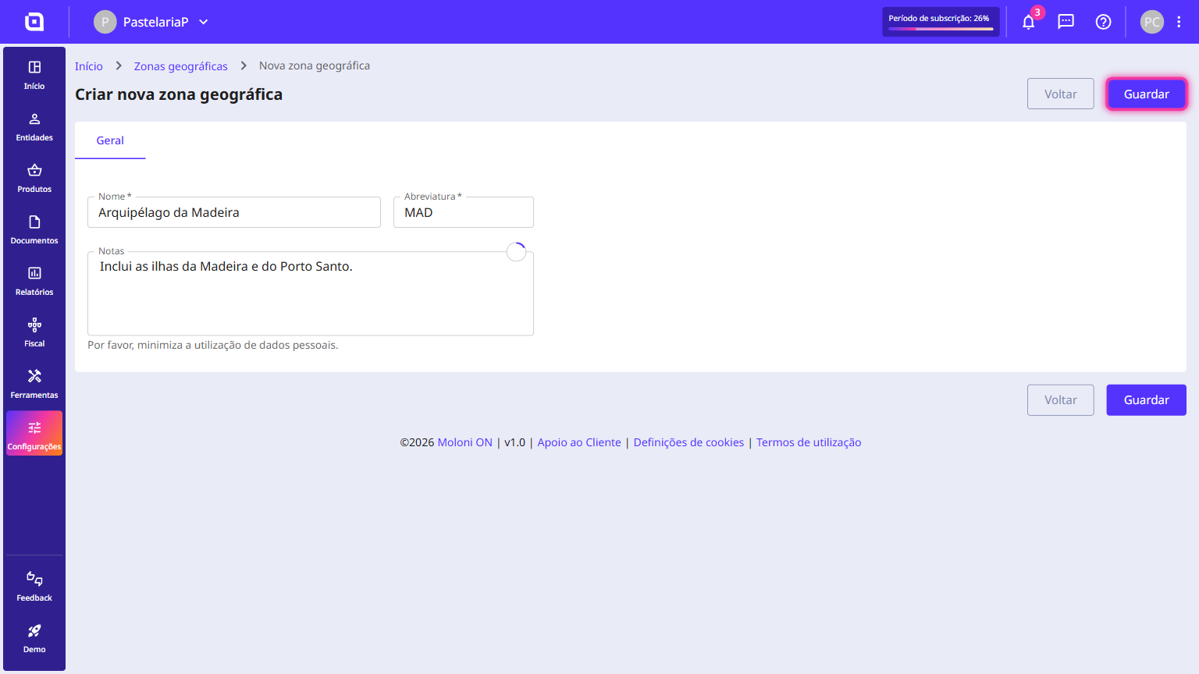Open the Moloni ON footer link
The image size is (1199, 674).
[x=465, y=442]
